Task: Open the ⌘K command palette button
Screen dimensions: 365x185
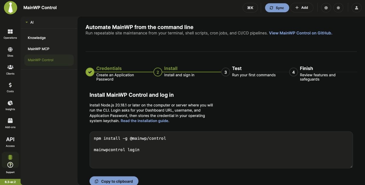Action: [250, 8]
